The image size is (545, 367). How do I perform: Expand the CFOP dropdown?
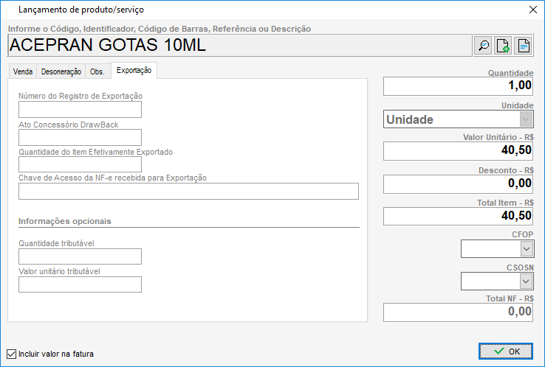[525, 249]
